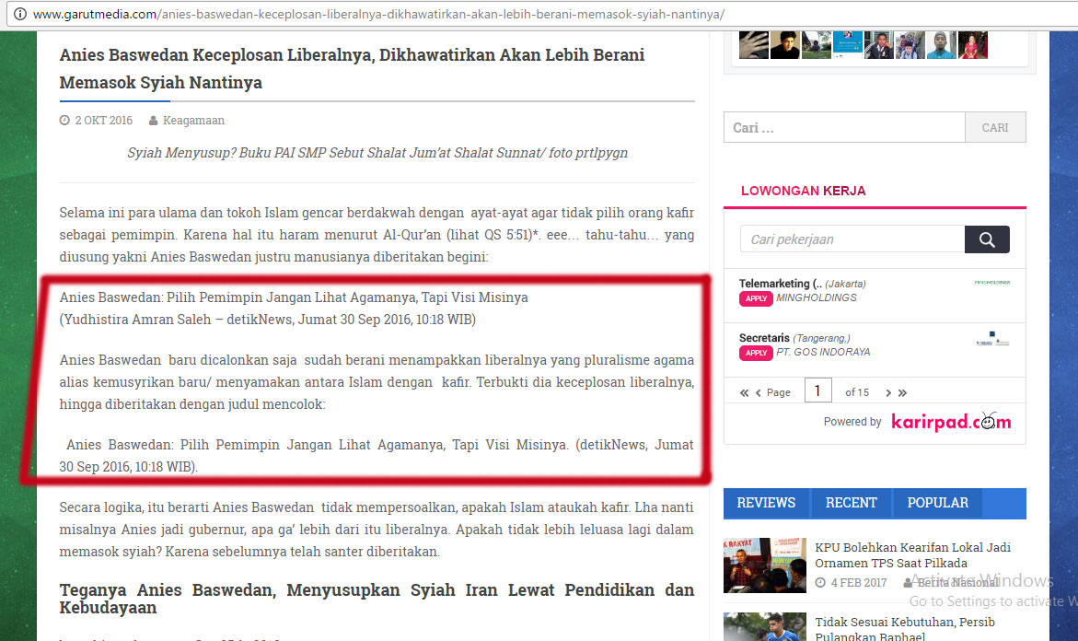Viewport: 1078px width, 641px height.
Task: Click the 2 OKT 2016 date link
Action: [x=103, y=121]
